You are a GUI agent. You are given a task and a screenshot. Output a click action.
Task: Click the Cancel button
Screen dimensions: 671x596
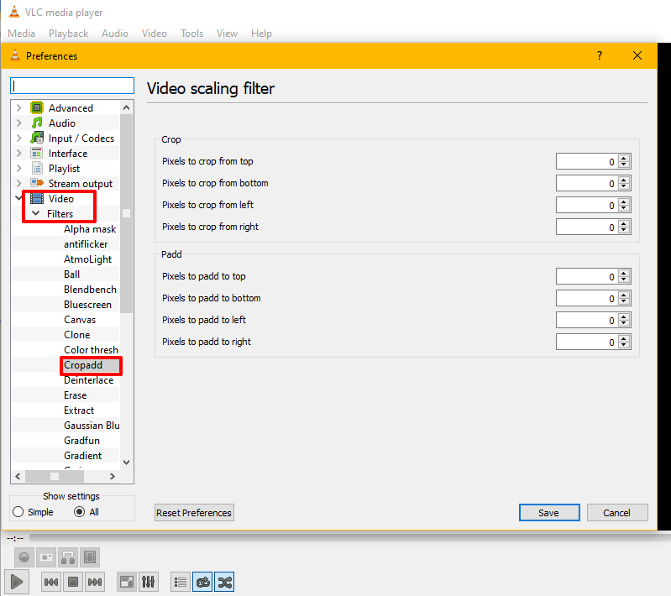coord(617,513)
